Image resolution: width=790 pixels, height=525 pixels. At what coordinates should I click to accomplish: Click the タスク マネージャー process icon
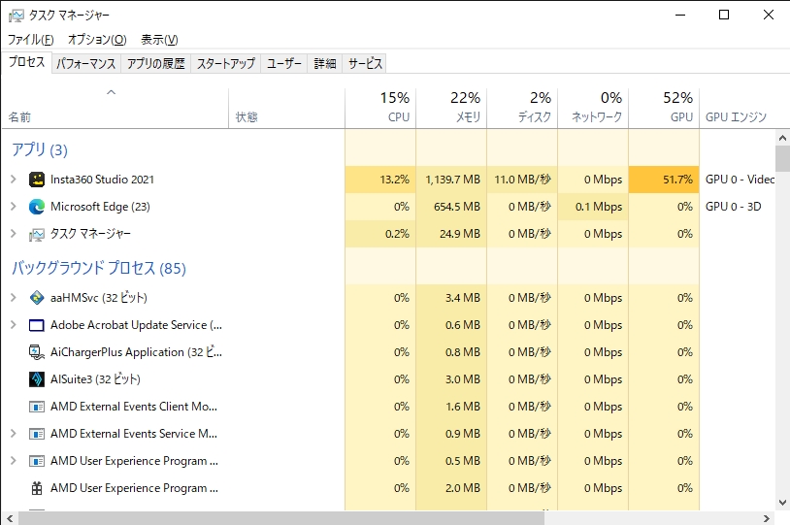pos(37,234)
